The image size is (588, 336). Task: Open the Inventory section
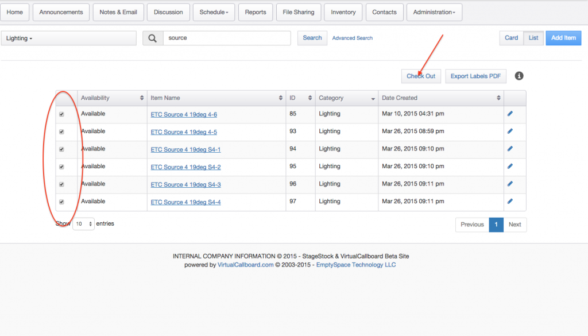tap(343, 13)
